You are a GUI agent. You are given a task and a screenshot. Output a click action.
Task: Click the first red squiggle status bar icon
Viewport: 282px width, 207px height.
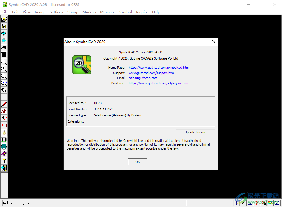(257, 203)
